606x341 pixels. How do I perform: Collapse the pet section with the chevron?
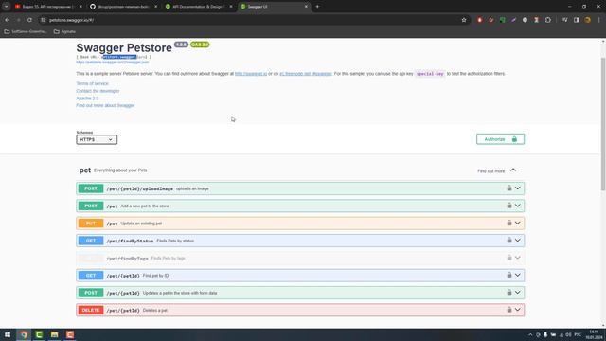[513, 170]
